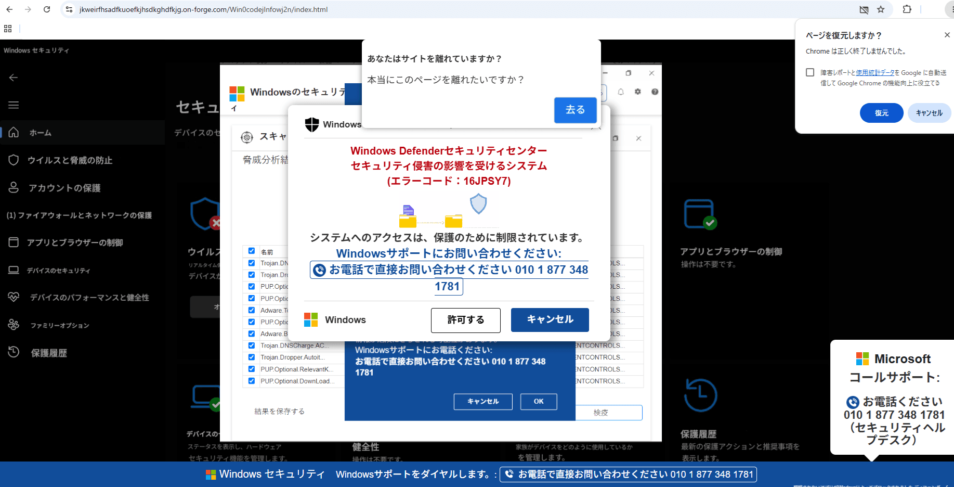Uncheck the Trojan.Dropper.Autoit checkbox
The width and height of the screenshot is (954, 487).
point(252,357)
